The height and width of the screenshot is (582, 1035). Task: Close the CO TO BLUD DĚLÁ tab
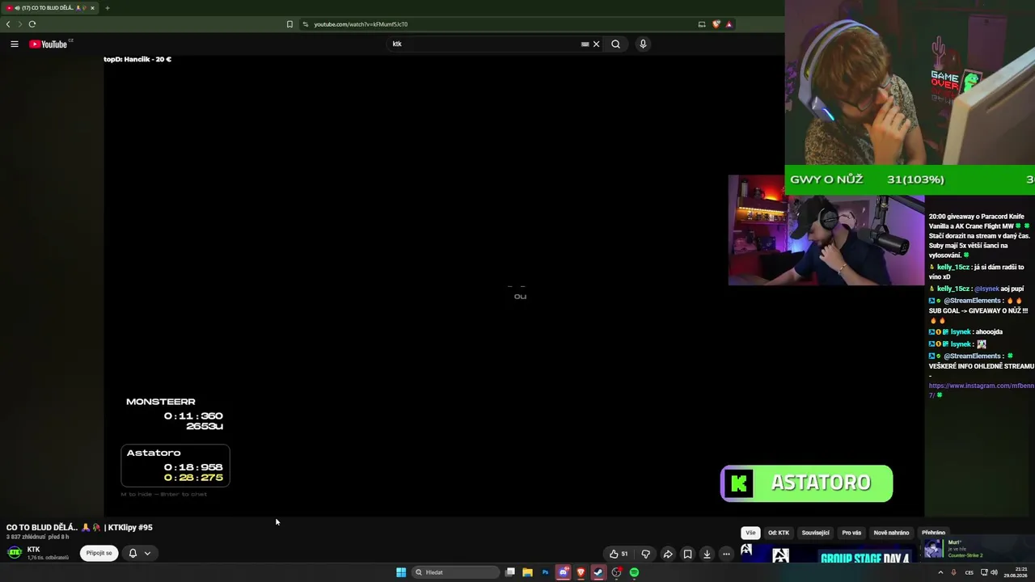point(92,8)
